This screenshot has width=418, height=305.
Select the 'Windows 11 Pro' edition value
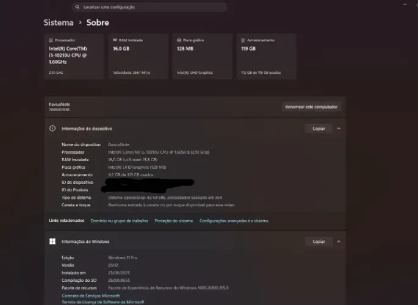tap(123, 257)
